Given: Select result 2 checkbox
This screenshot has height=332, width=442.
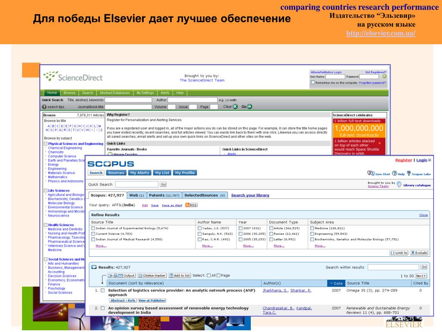Looking at the screenshot, I should 103,308.
